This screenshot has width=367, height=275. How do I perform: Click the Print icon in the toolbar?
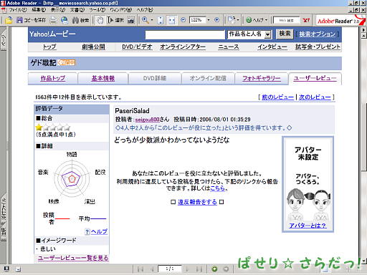pyautogui.click(x=53, y=20)
